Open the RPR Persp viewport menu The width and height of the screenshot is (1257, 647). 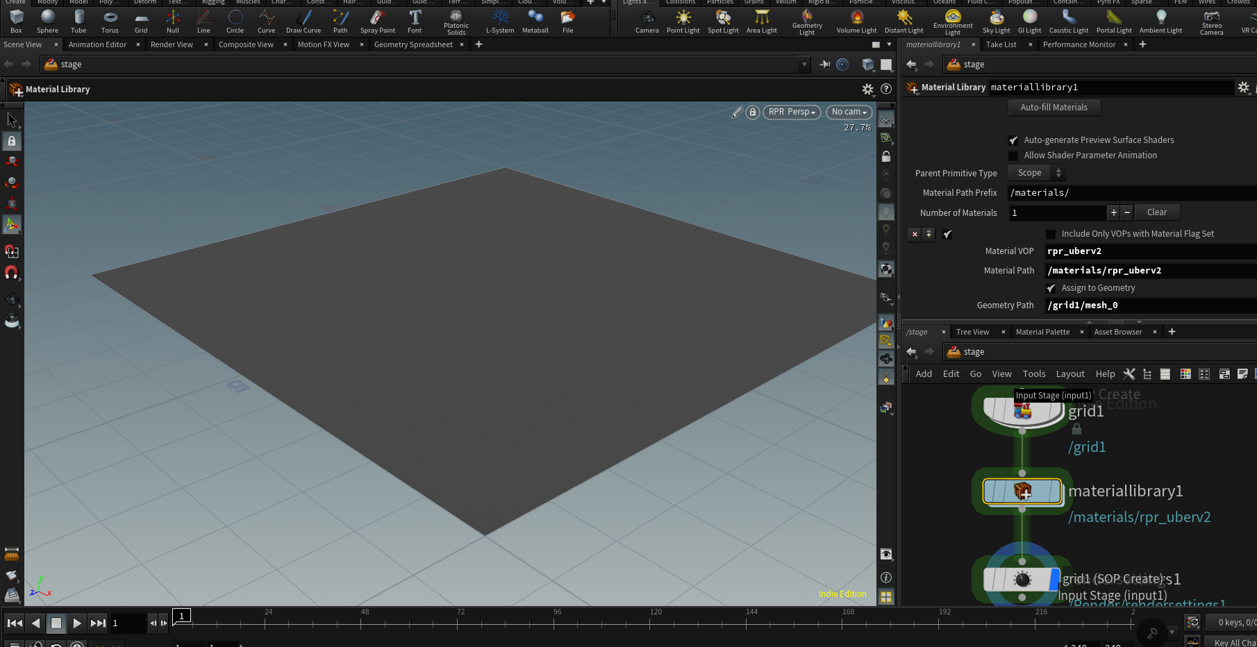(x=792, y=112)
